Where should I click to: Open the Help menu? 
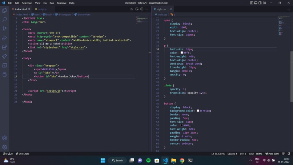point(72,3)
